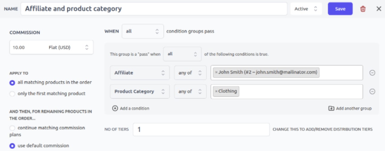Screen dimensions: 385x151
Task: Choose use default commission option
Action: coord(12,146)
